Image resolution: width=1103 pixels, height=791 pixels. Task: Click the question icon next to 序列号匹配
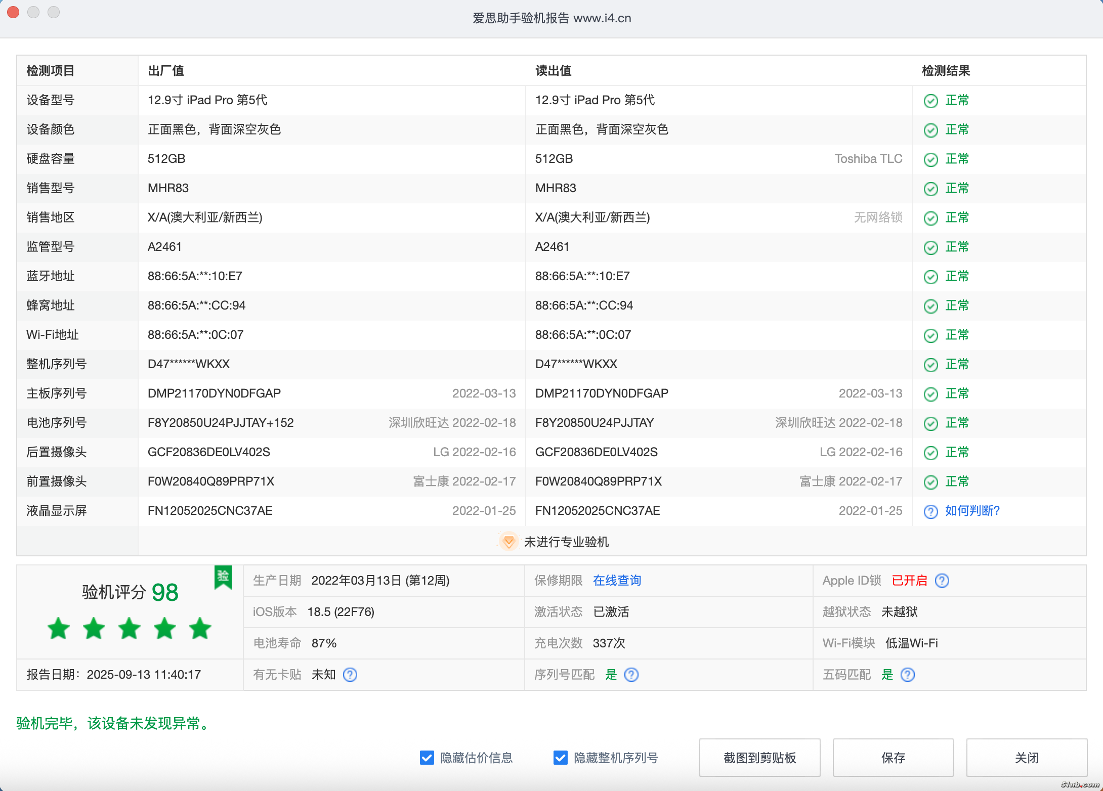pyautogui.click(x=631, y=675)
